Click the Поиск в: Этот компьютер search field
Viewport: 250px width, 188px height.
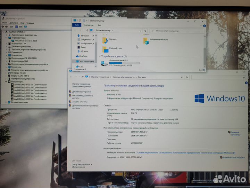(x=177, y=31)
